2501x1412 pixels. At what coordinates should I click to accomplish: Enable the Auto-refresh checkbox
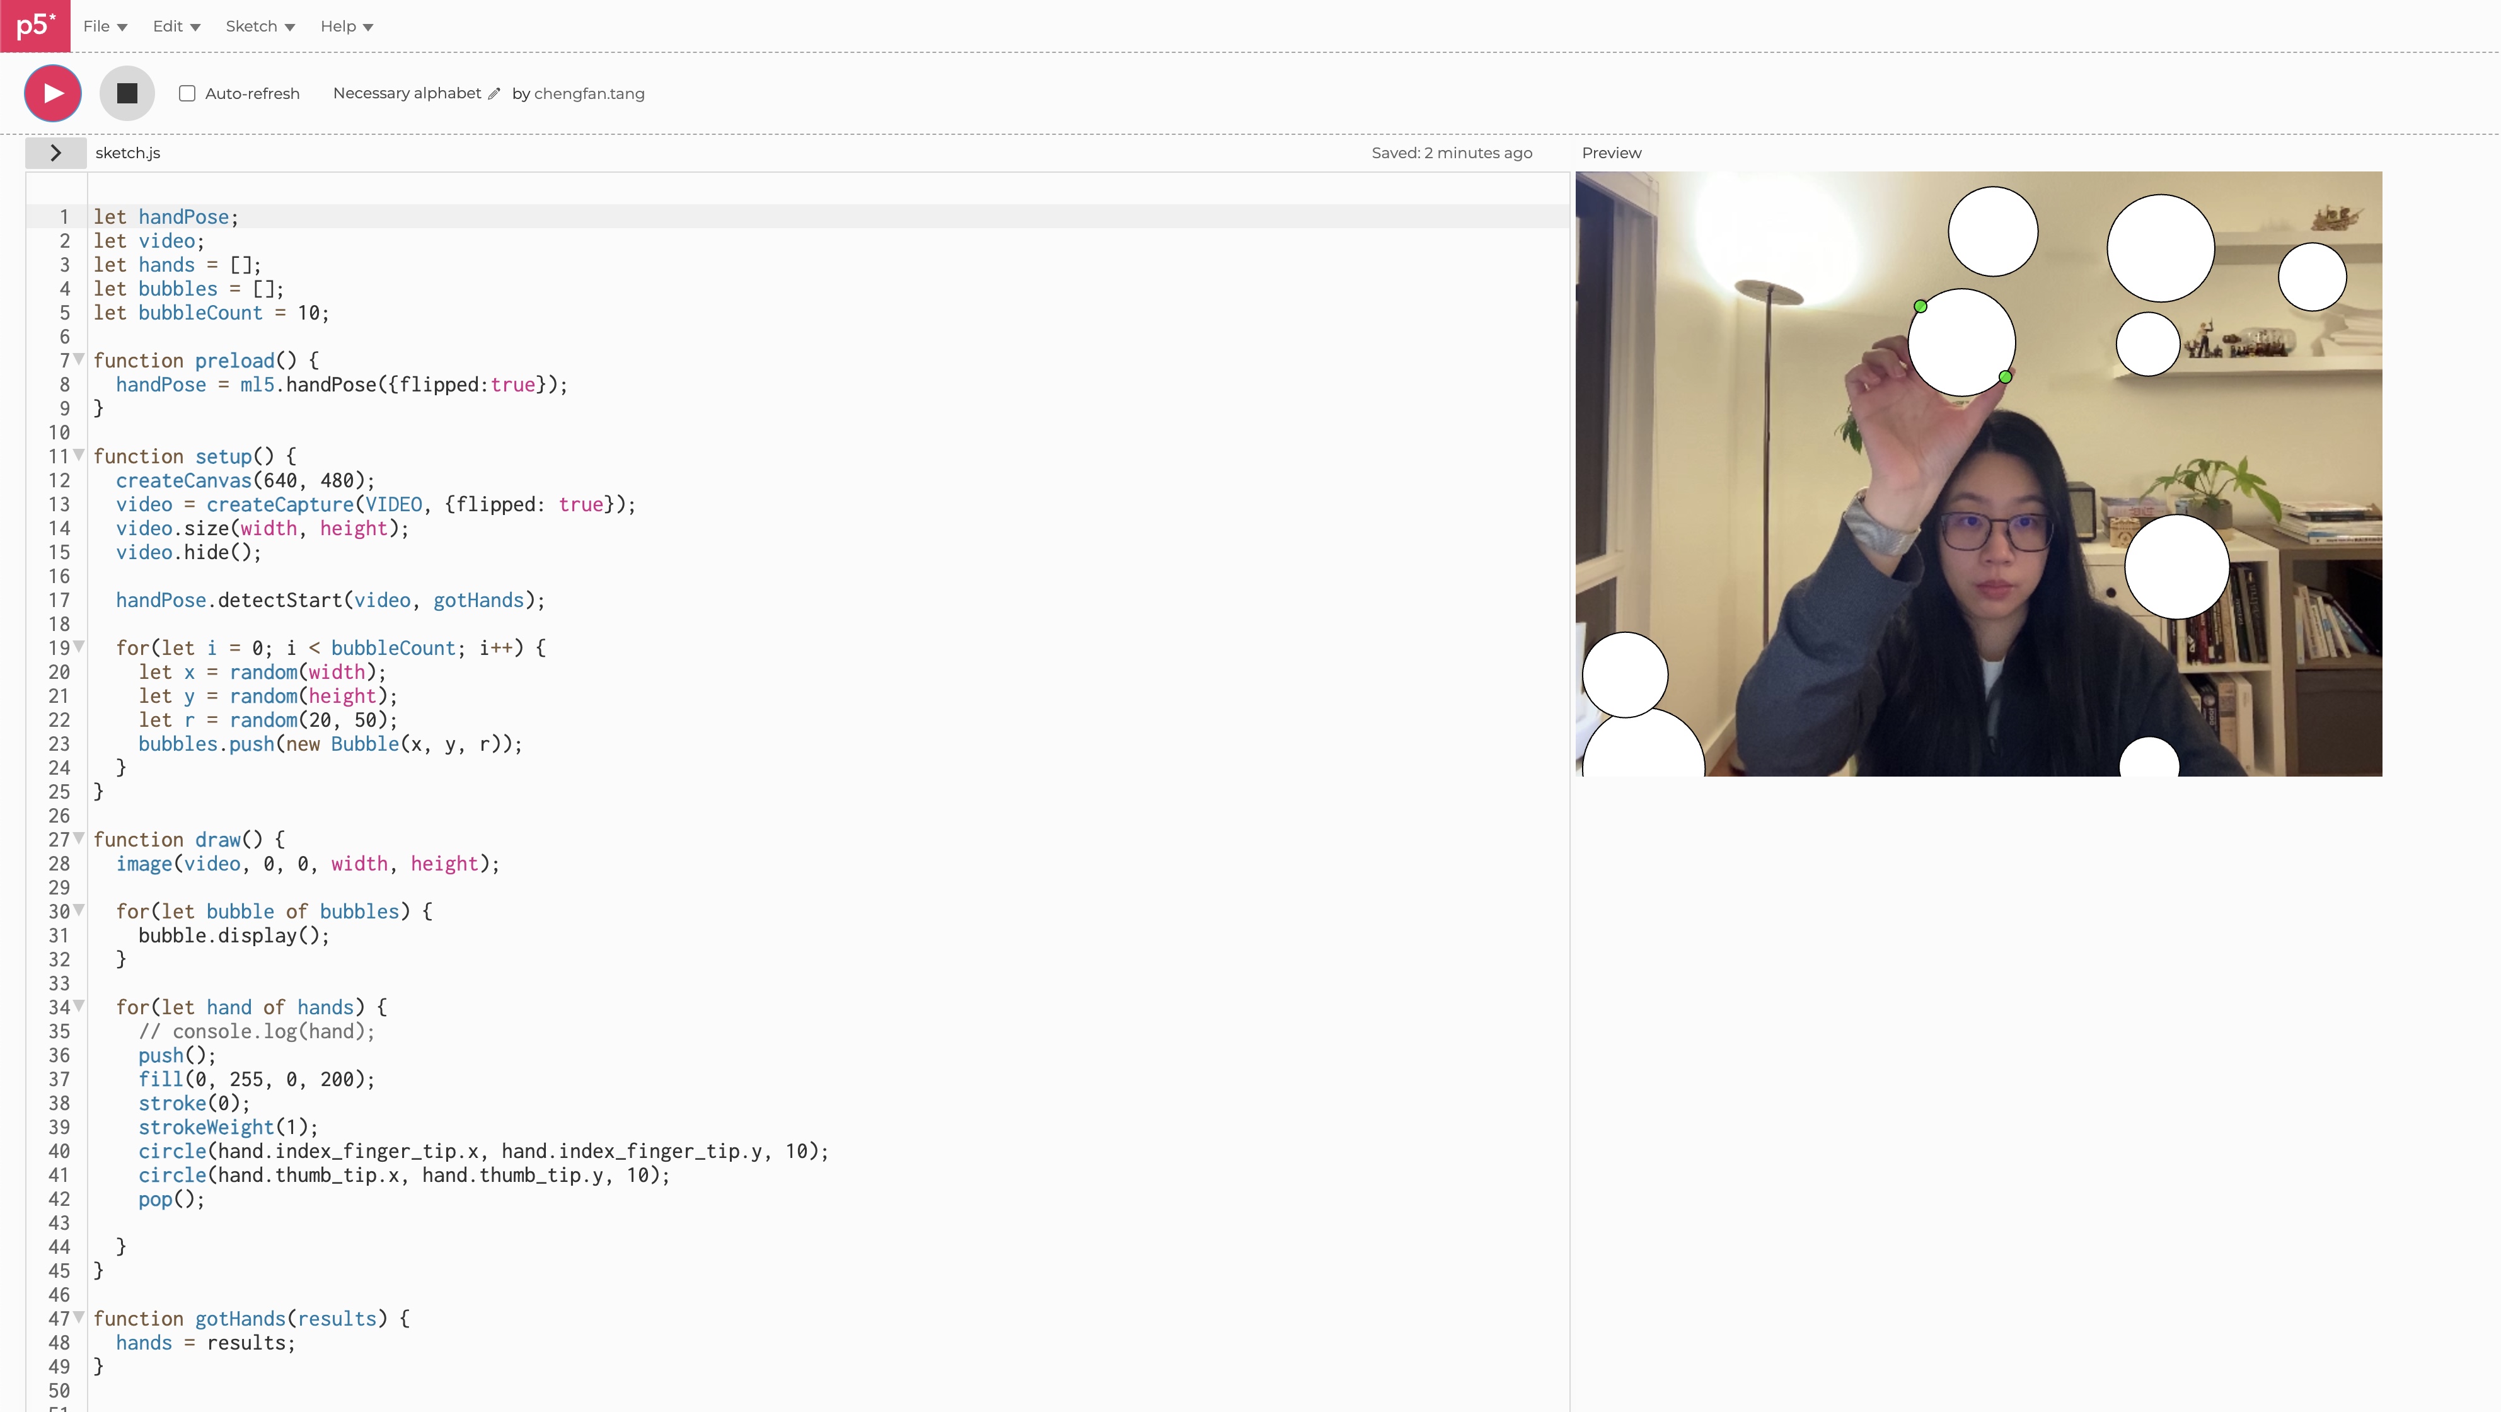pyautogui.click(x=187, y=93)
